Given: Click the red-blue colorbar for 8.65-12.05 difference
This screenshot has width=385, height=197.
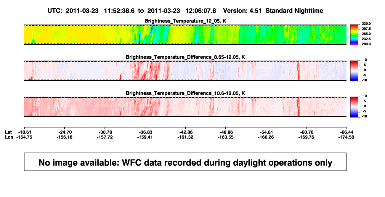Looking at the screenshot, I should (354, 71).
